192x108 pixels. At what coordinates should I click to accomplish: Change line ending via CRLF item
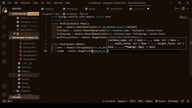coord(140,101)
